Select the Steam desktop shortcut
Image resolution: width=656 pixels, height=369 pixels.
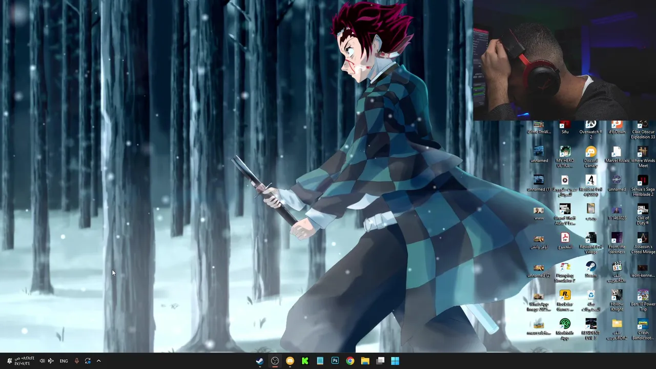pyautogui.click(x=591, y=269)
